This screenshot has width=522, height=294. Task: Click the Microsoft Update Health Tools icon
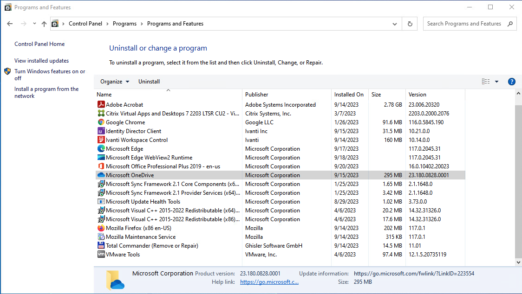tap(101, 202)
